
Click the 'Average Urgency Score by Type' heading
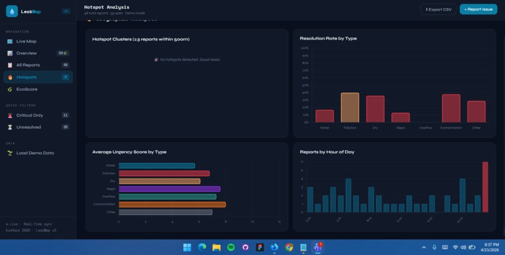click(129, 152)
